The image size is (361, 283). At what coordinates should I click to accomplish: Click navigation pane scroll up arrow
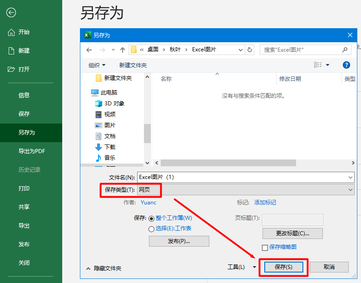[x=147, y=77]
